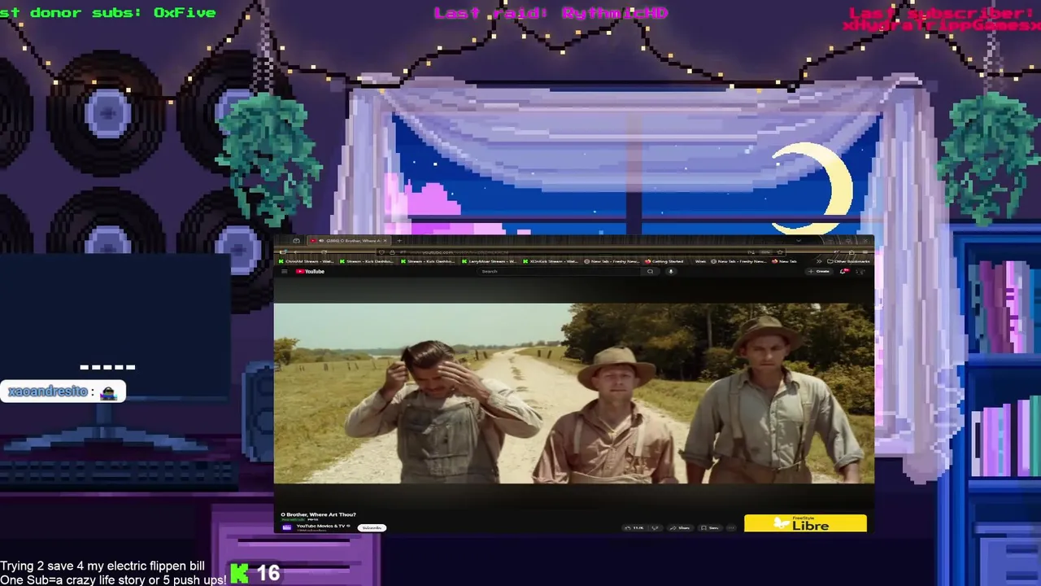Viewport: 1041px width, 586px height.
Task: Bookmark this page with the star icon
Action: [780, 252]
